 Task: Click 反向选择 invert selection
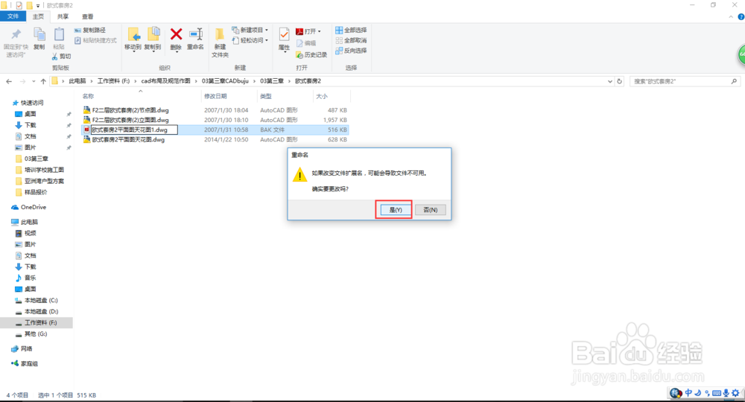[x=351, y=51]
